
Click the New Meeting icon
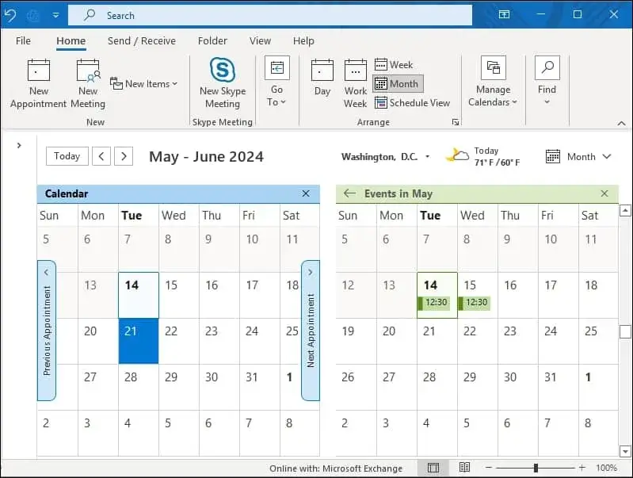[x=88, y=83]
